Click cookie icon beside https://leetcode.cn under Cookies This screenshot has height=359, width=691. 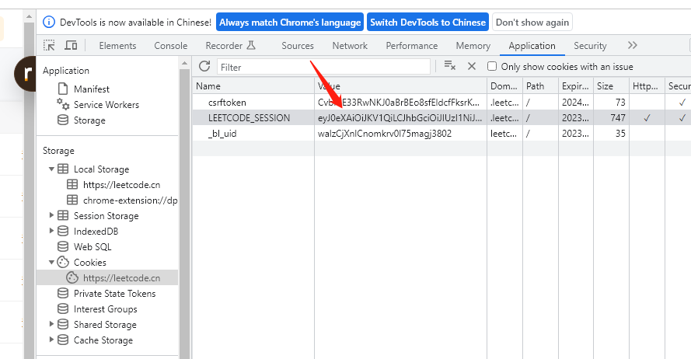point(72,278)
